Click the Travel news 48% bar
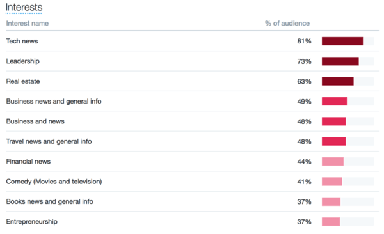This screenshot has width=384, height=234. 334,141
